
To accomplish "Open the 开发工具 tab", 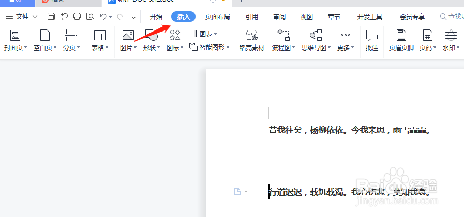I will point(370,17).
